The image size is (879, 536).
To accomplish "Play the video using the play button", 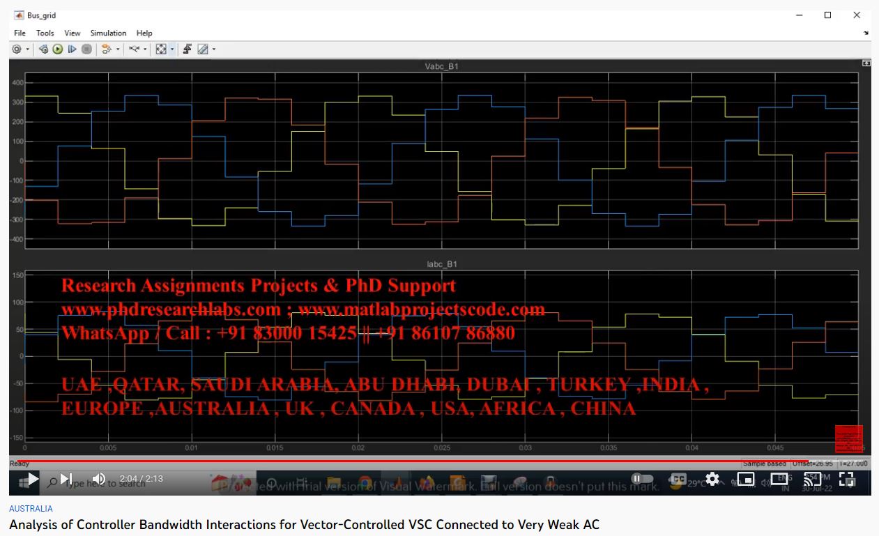I will click(33, 480).
